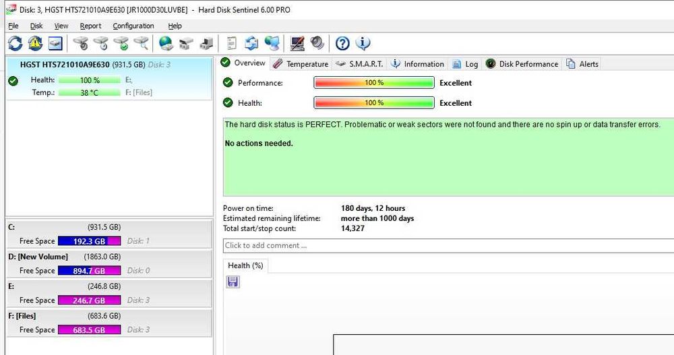Viewport: 674px width, 355px height.
Task: Click the hard disk panel toolbar icon
Action: tap(55, 43)
